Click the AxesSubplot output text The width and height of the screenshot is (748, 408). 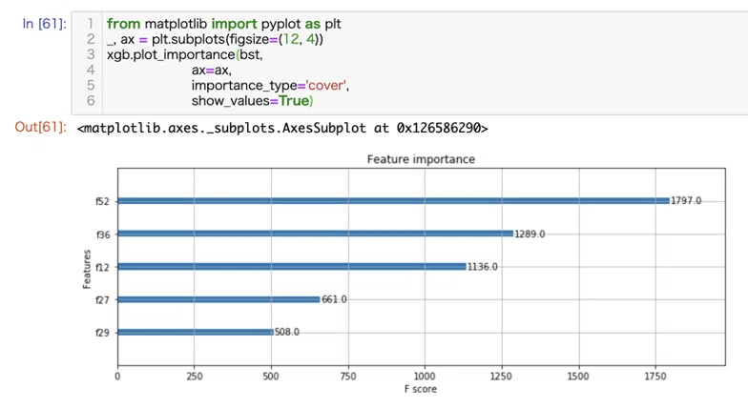(x=282, y=128)
